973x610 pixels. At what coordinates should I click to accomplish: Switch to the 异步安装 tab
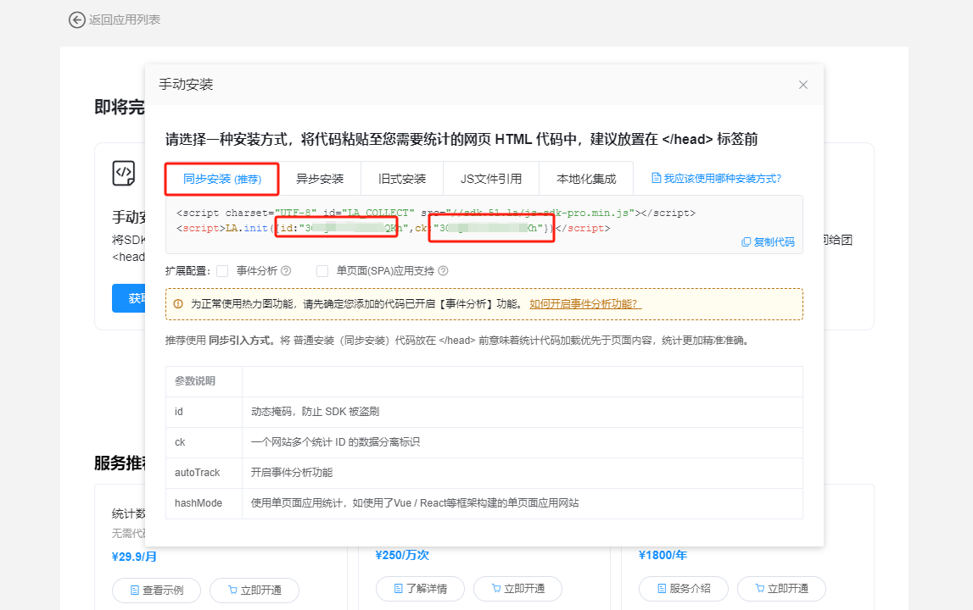(x=320, y=179)
